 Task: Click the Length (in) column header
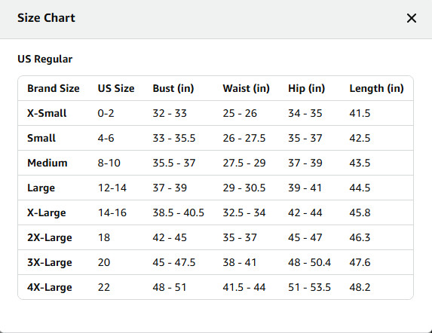click(x=376, y=88)
